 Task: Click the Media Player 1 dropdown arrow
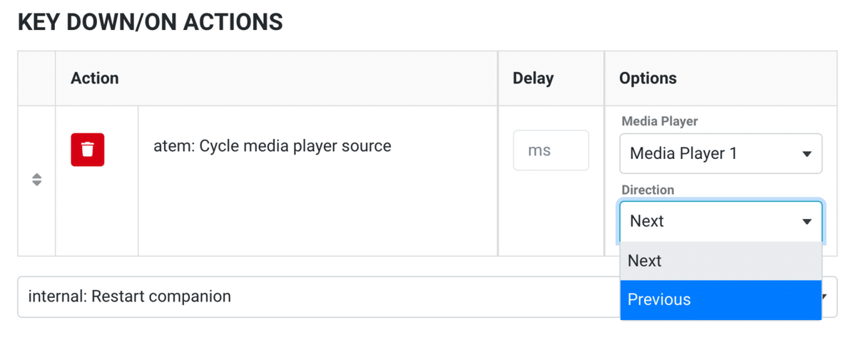click(x=807, y=154)
